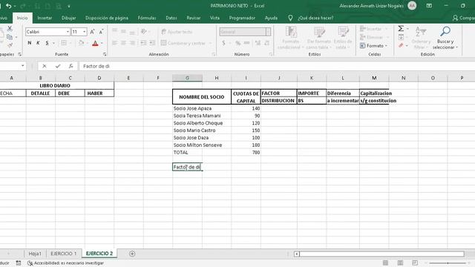Click the AutoSum sigma icon

(401, 28)
